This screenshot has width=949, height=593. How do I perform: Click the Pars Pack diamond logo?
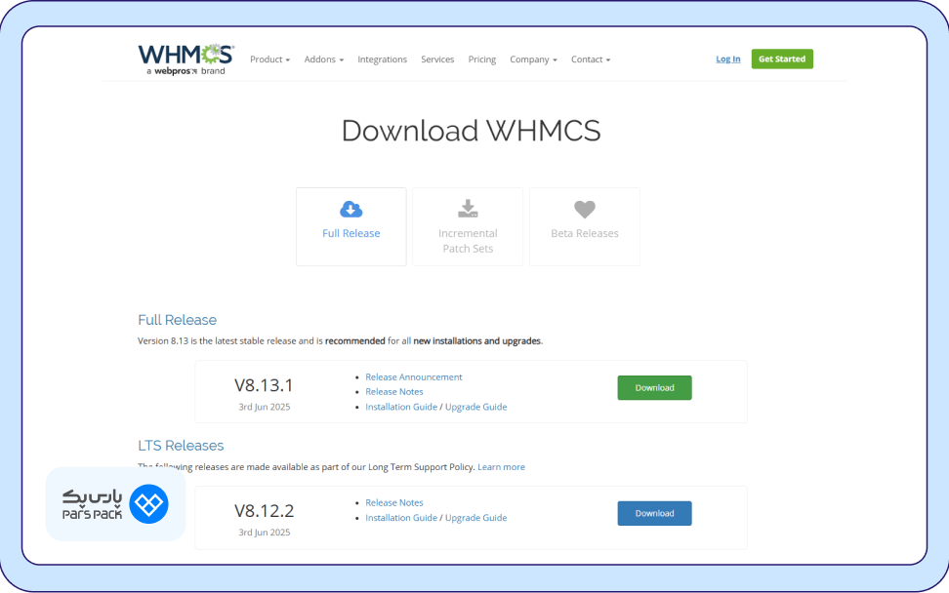(146, 504)
